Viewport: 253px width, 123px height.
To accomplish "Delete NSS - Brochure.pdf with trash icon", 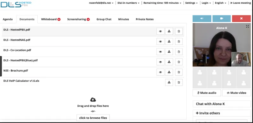I will point(179,72).
